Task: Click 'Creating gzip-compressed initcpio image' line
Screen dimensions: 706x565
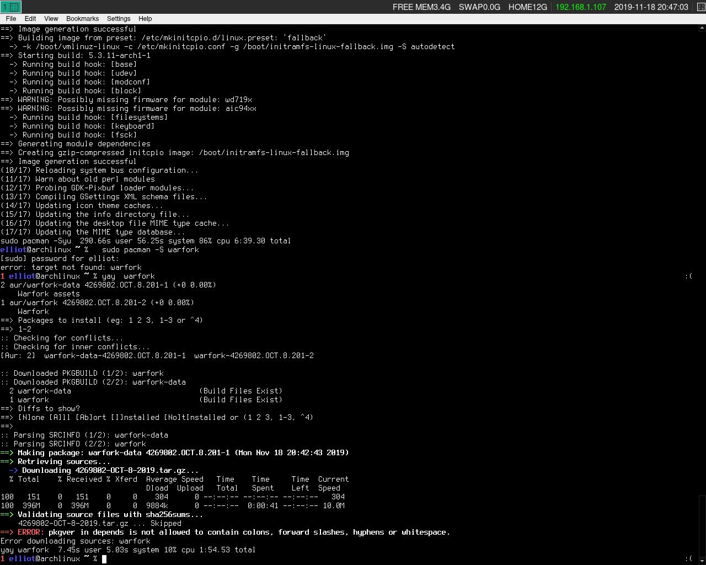Action: (175, 152)
